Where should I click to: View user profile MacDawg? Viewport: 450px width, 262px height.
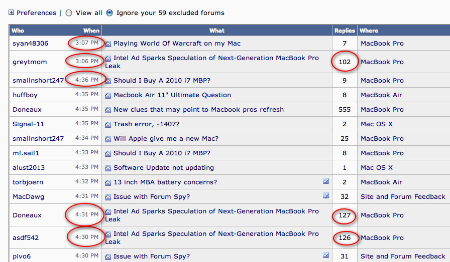click(x=29, y=197)
